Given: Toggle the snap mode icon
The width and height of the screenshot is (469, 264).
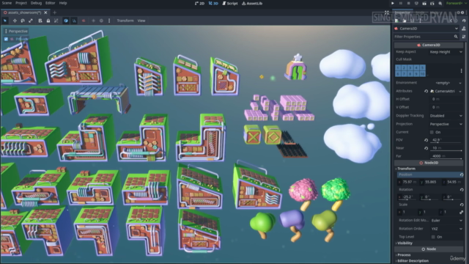Looking at the screenshot, I should [x=74, y=21].
